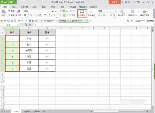Open the number format dropdown
The image size is (155, 113).
pos(114,11)
